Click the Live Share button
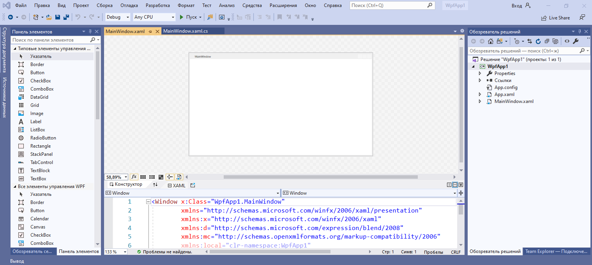 pyautogui.click(x=555, y=18)
